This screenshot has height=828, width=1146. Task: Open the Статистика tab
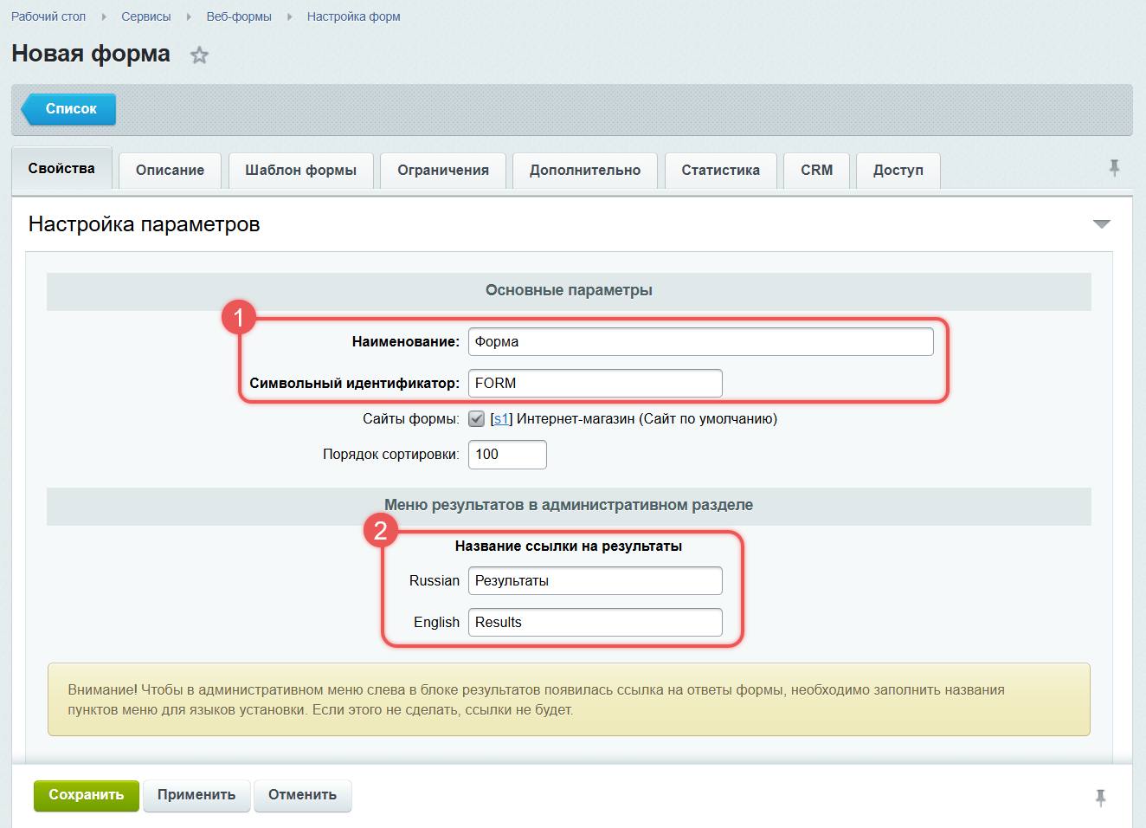(x=720, y=171)
